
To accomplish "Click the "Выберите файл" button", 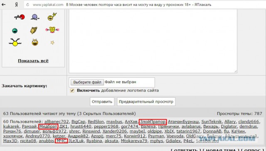I will [x=87, y=82].
